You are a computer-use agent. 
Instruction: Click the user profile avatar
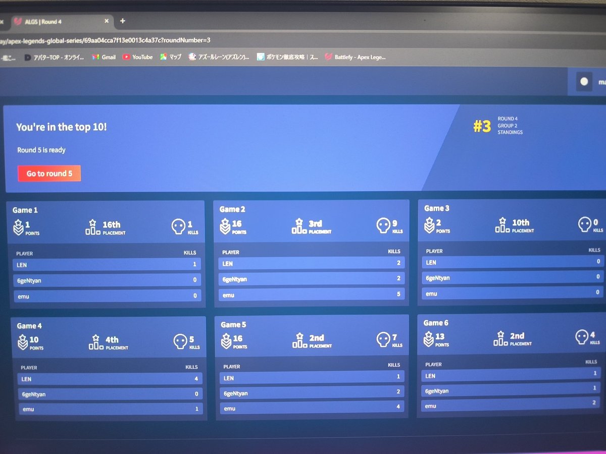[x=584, y=81]
